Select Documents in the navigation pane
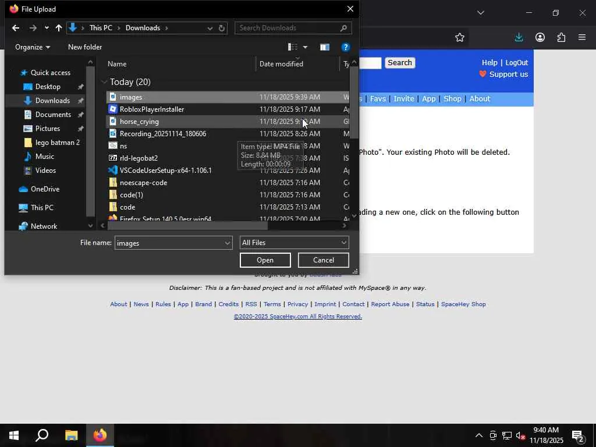Image resolution: width=596 pixels, height=447 pixels. click(x=53, y=115)
